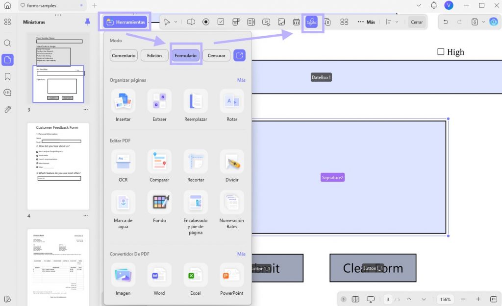Open the thumbnails panel icon in sidebar
Screen dimensions: 502x306
(x=7, y=60)
